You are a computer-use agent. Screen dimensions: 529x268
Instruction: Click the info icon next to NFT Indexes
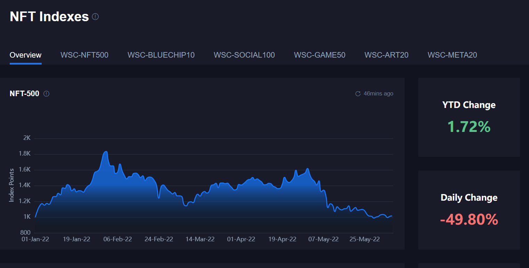[x=95, y=16]
